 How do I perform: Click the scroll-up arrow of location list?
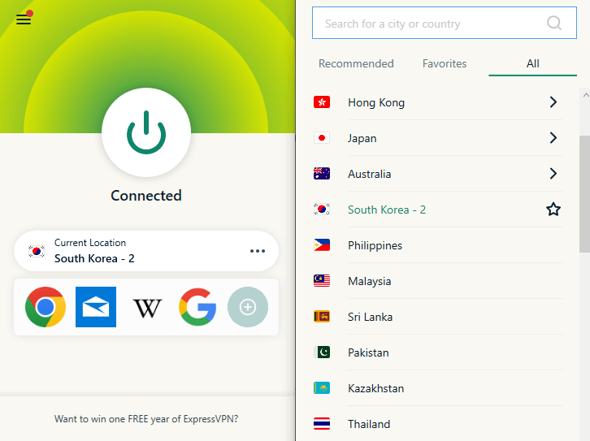pos(585,96)
